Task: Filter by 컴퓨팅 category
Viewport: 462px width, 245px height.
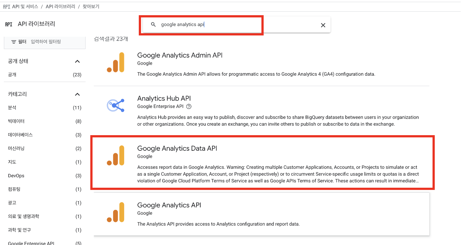Action: click(45, 189)
